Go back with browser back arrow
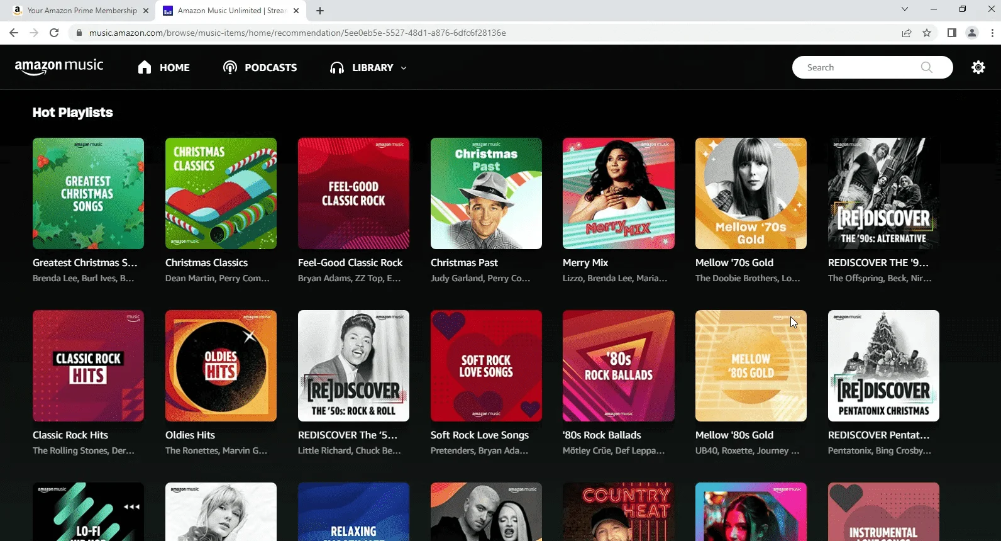This screenshot has height=541, width=1001. click(14, 33)
